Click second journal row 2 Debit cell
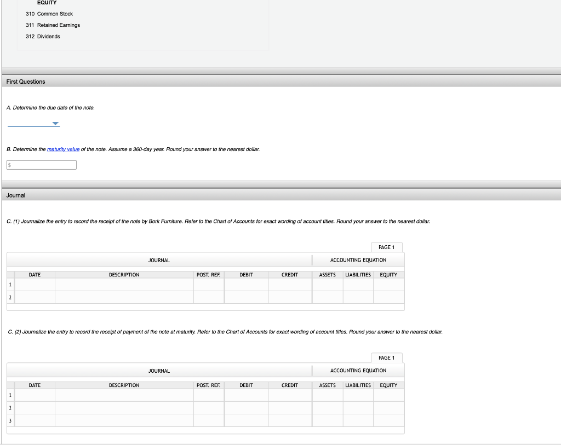Image resolution: width=561 pixels, height=445 pixels. pos(246,408)
